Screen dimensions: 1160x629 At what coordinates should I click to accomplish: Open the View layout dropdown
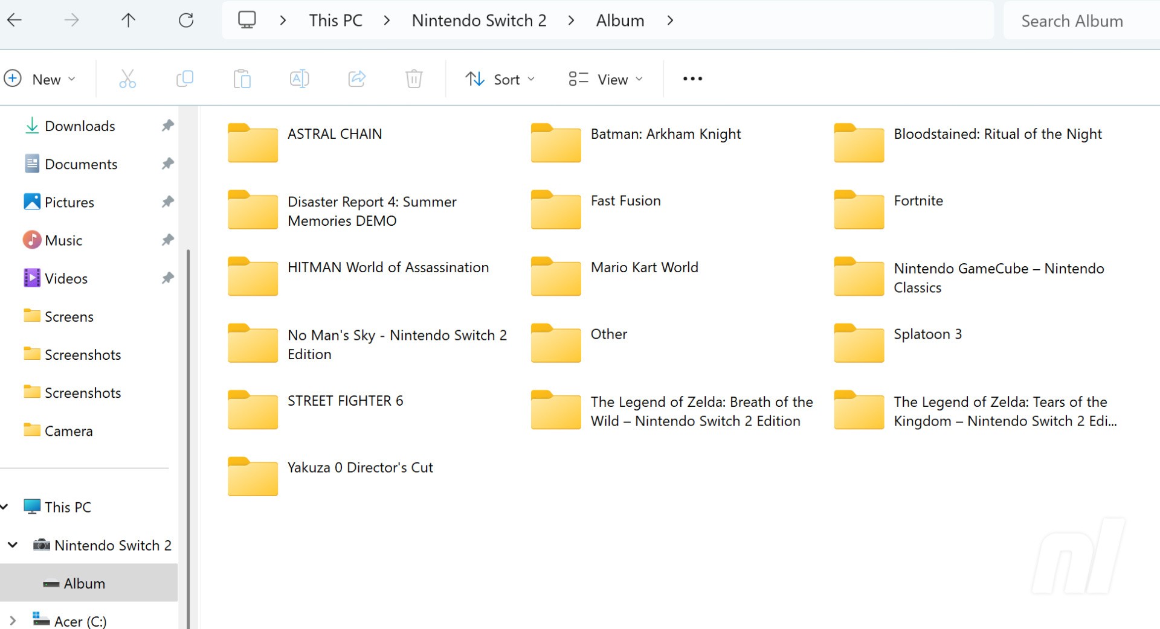[x=605, y=79]
